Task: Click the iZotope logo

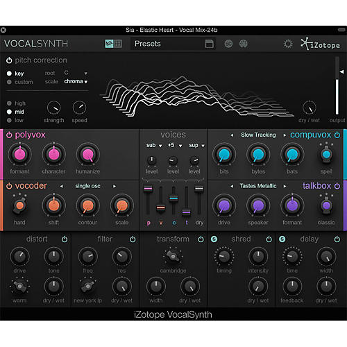Action: [321, 44]
